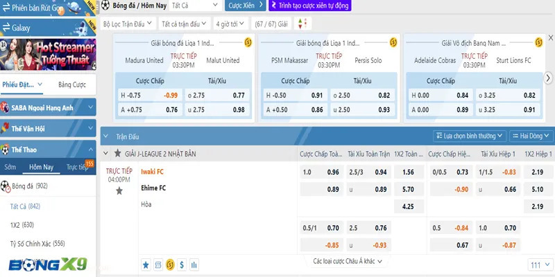
Task: Click the statistics bar chart icon
Action: (x=194, y=265)
